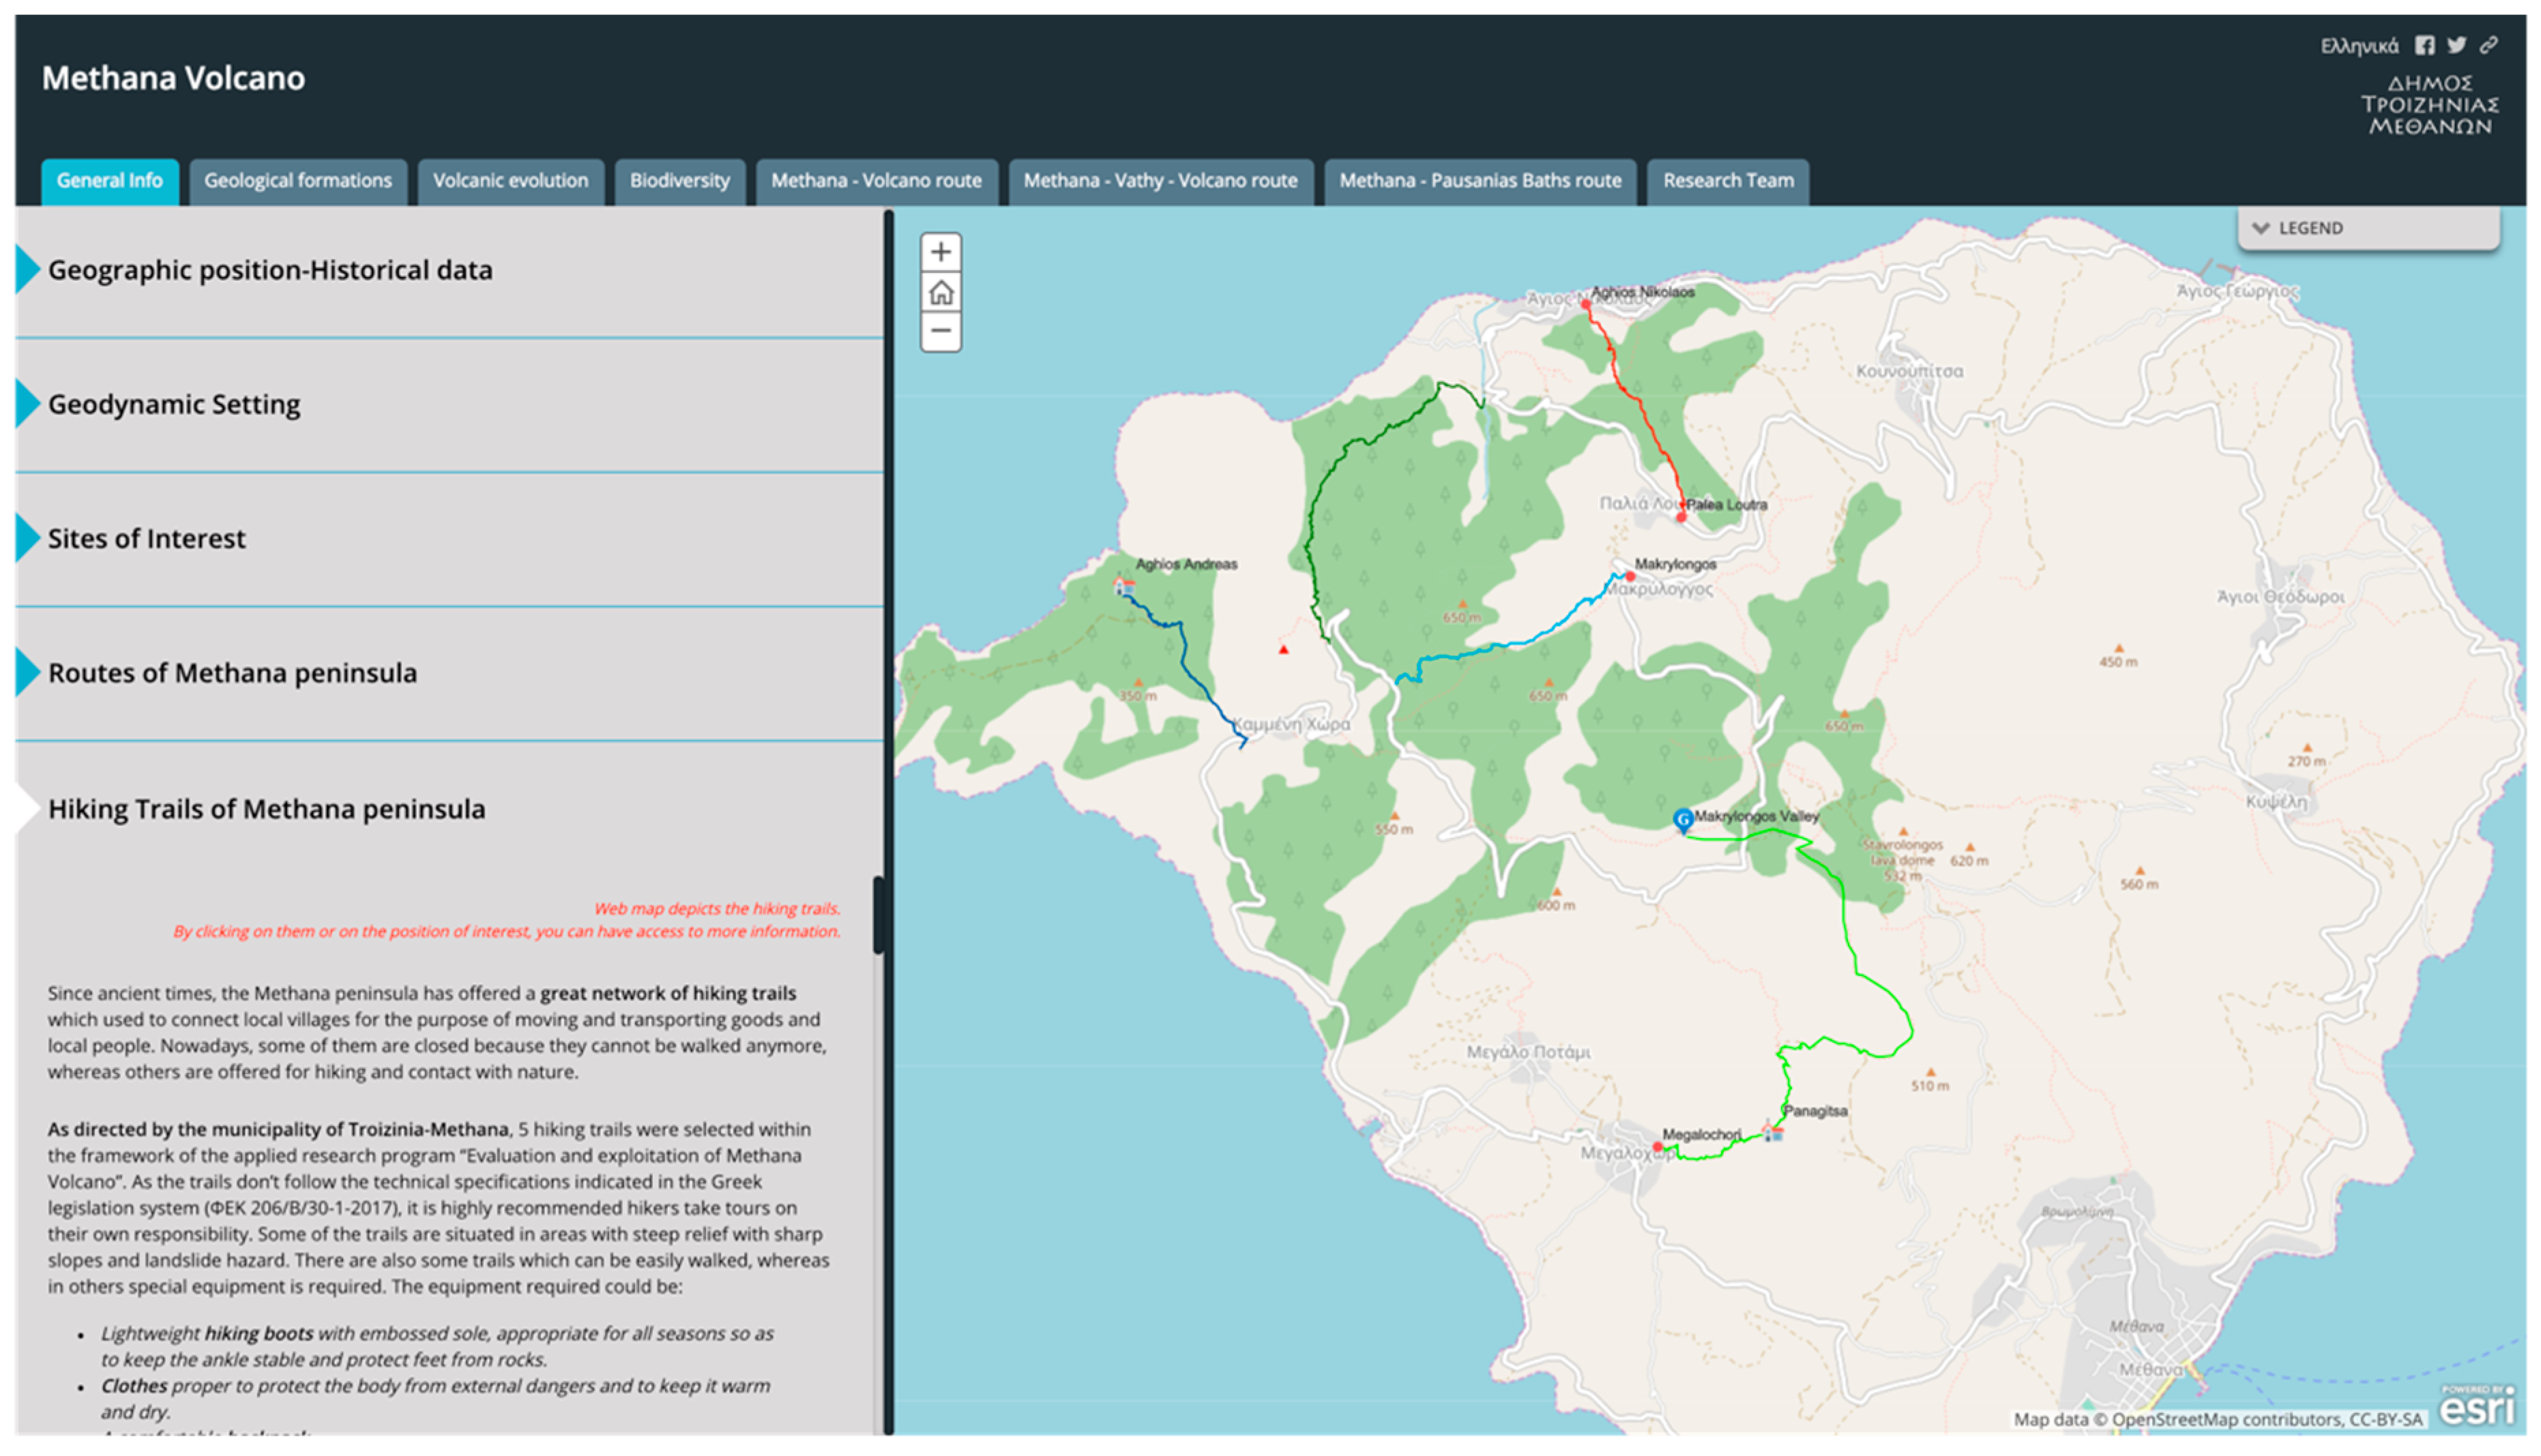Viewport: 2541px width, 1456px height.
Task: Expand Routes of Methana peninsula section
Action: [x=232, y=673]
